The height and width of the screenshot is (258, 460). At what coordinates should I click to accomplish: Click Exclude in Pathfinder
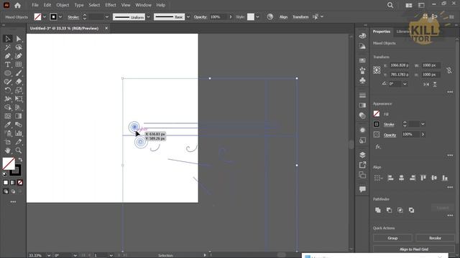click(411, 210)
